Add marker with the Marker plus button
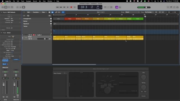180x101 pixels. click(51, 21)
